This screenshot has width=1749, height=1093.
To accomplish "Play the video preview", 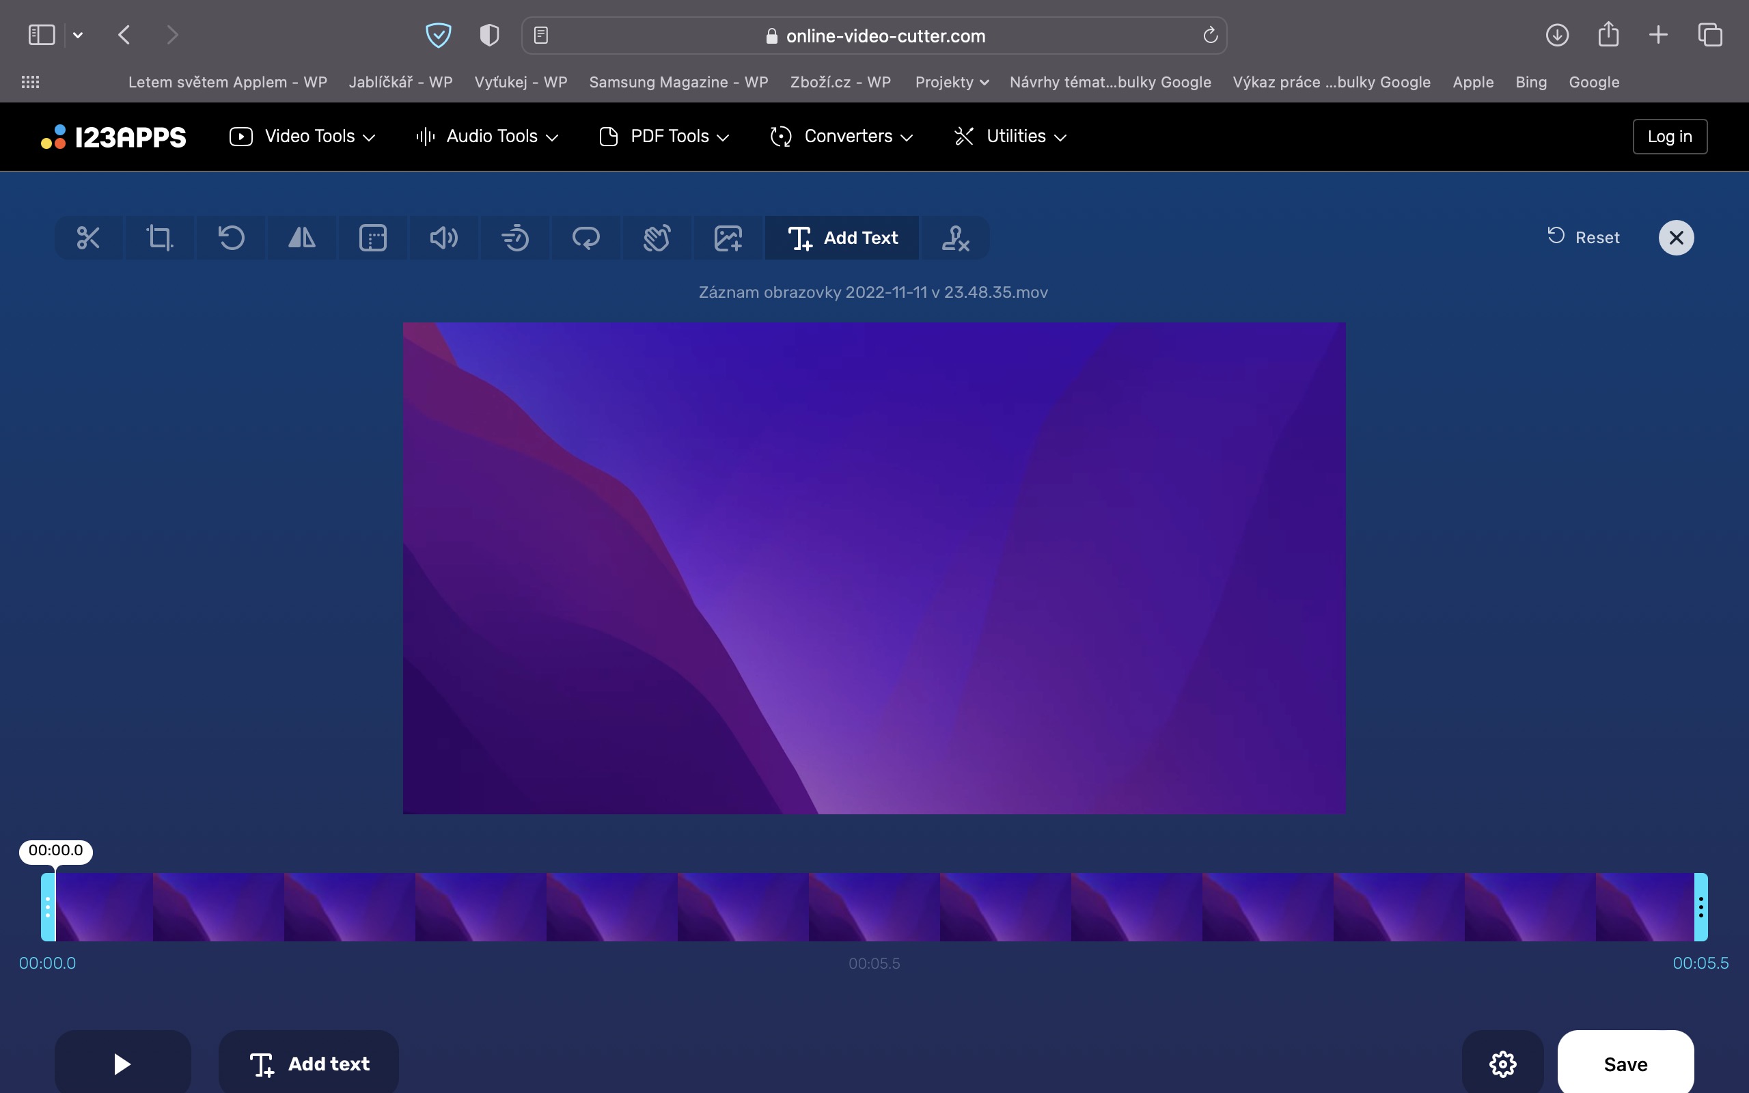I will tap(122, 1064).
